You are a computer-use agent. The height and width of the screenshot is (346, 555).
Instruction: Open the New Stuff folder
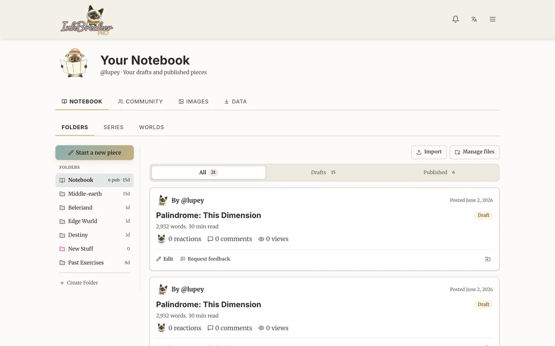(x=94, y=249)
